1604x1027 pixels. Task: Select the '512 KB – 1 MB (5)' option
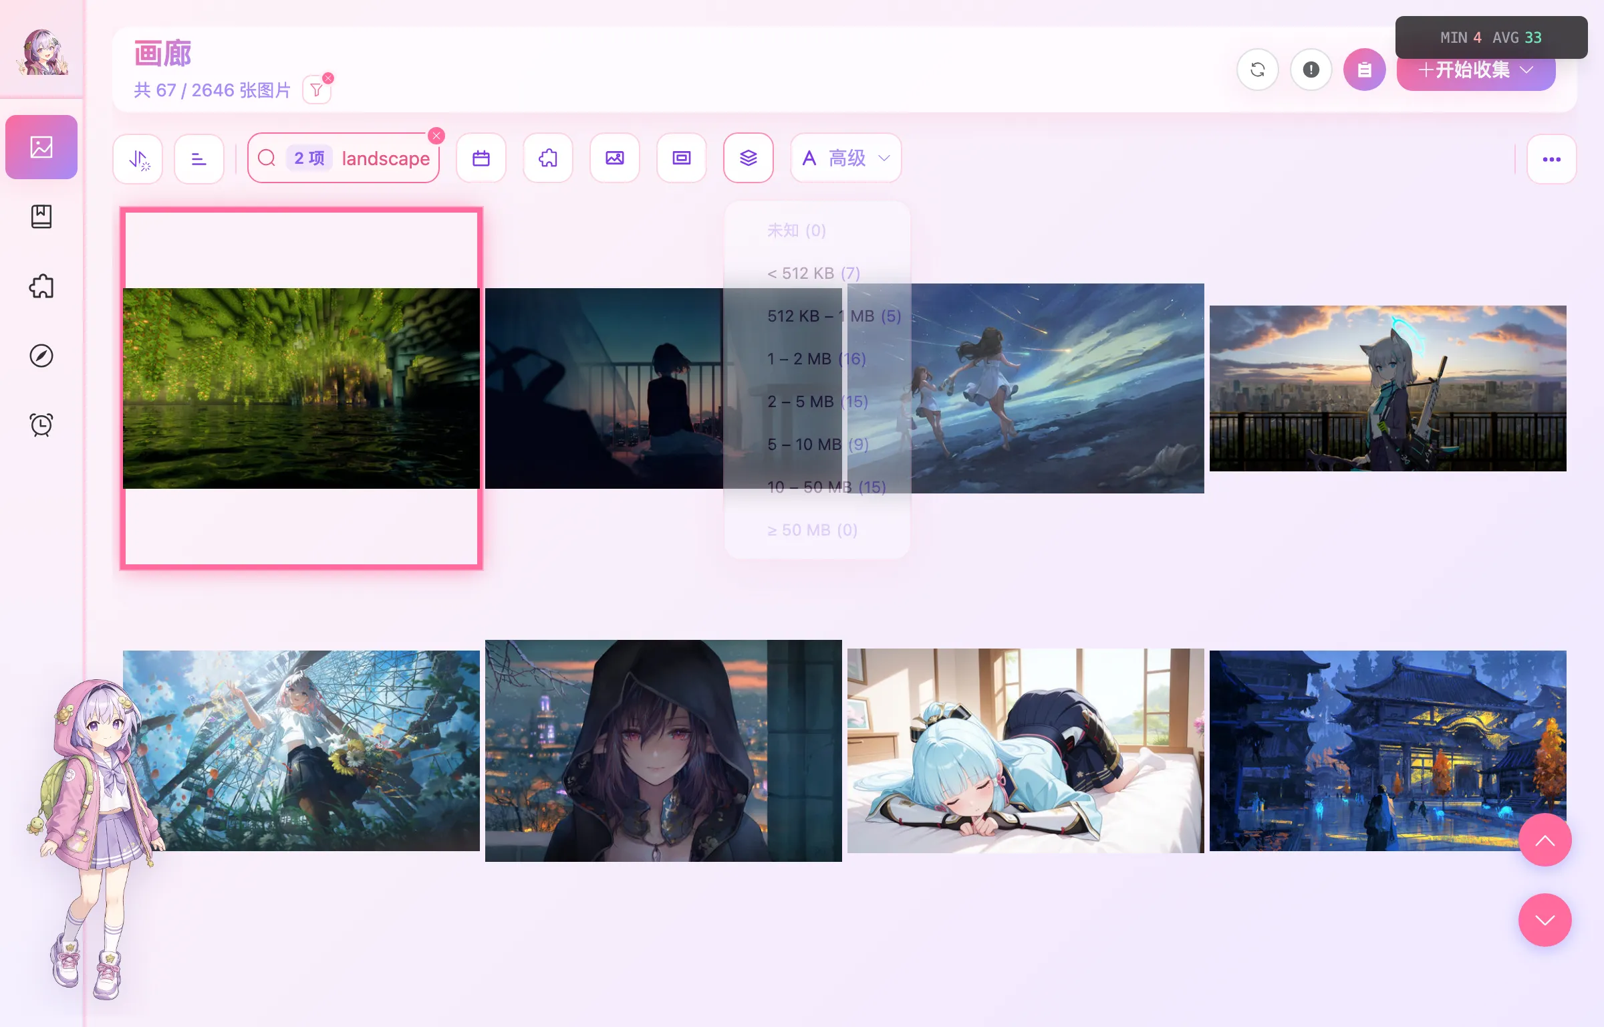[x=817, y=316]
